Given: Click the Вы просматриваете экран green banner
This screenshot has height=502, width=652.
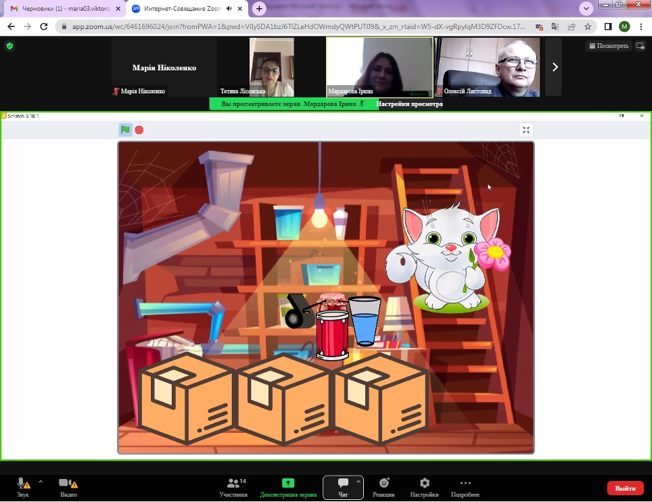Looking at the screenshot, I should [293, 104].
